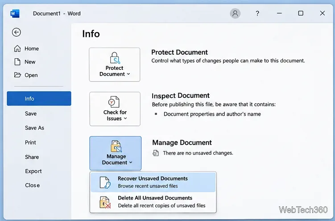The image size is (335, 221).
Task: Choose Save As in the sidebar
Action: pyautogui.click(x=34, y=128)
